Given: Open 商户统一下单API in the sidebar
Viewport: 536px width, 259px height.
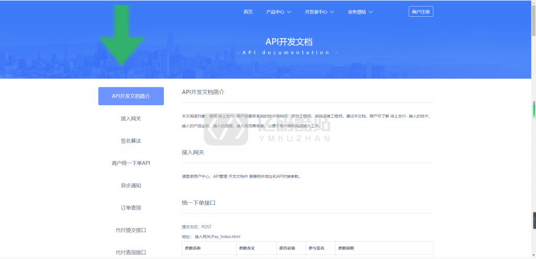Looking at the screenshot, I should pyautogui.click(x=131, y=163).
